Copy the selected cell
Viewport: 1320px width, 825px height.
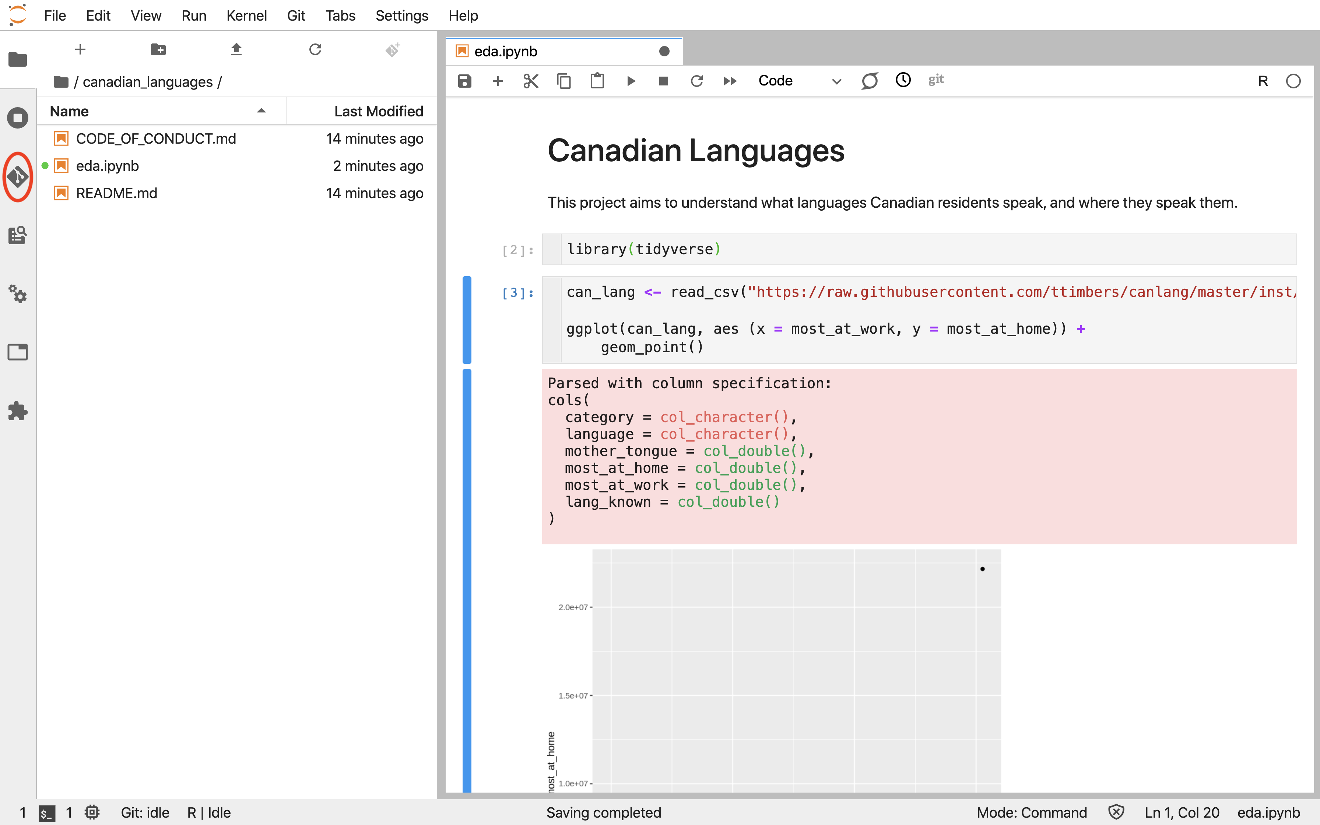pos(564,81)
